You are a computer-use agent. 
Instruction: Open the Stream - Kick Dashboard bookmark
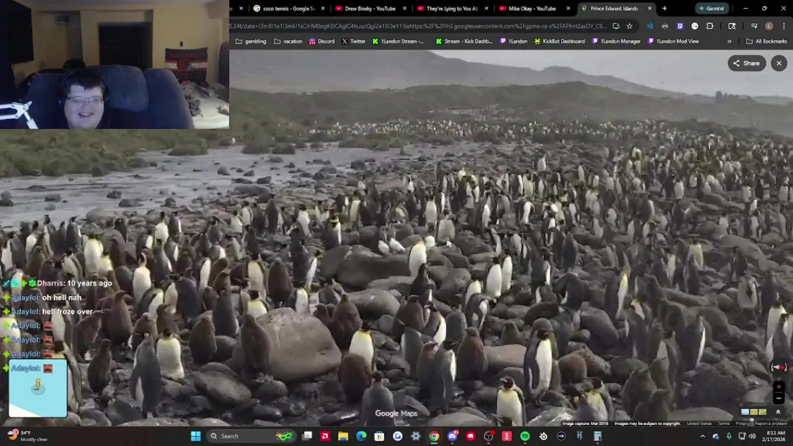coord(464,42)
